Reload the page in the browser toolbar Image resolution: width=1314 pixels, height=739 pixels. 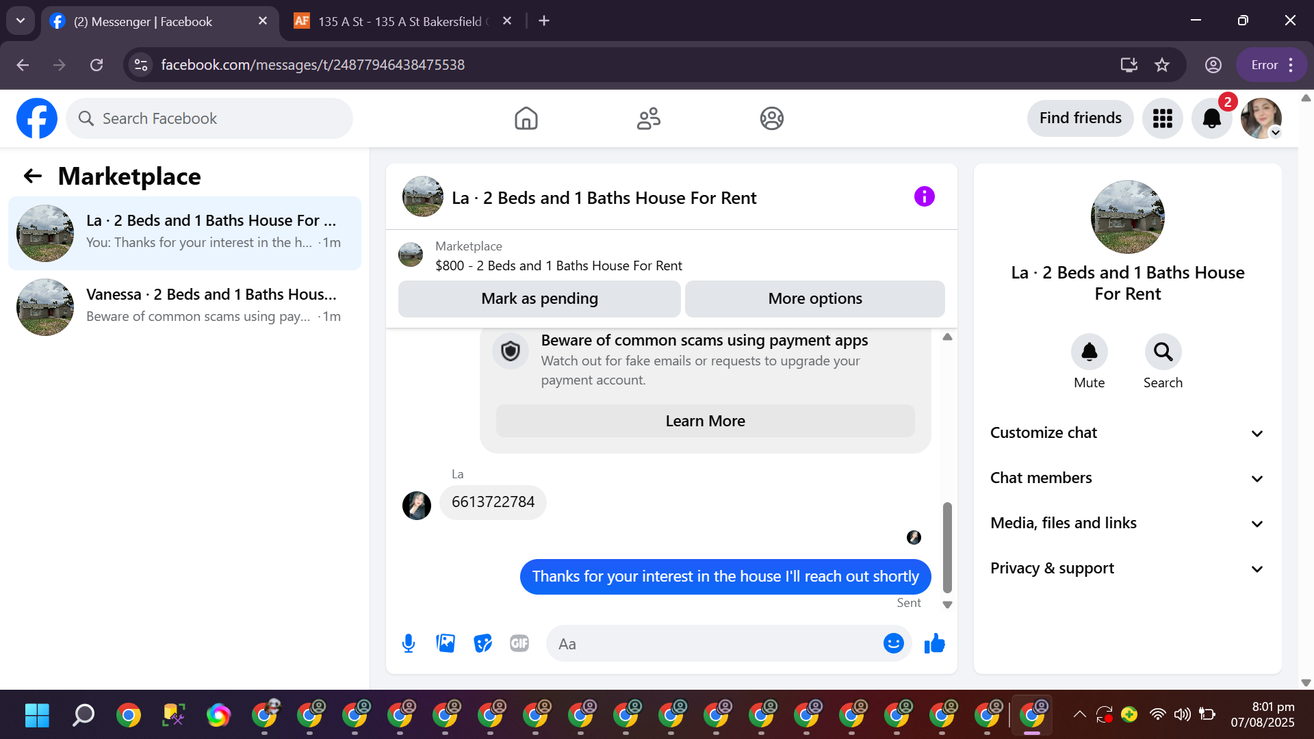[96, 65]
